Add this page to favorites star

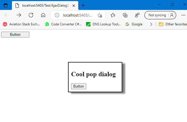click(x=100, y=15)
